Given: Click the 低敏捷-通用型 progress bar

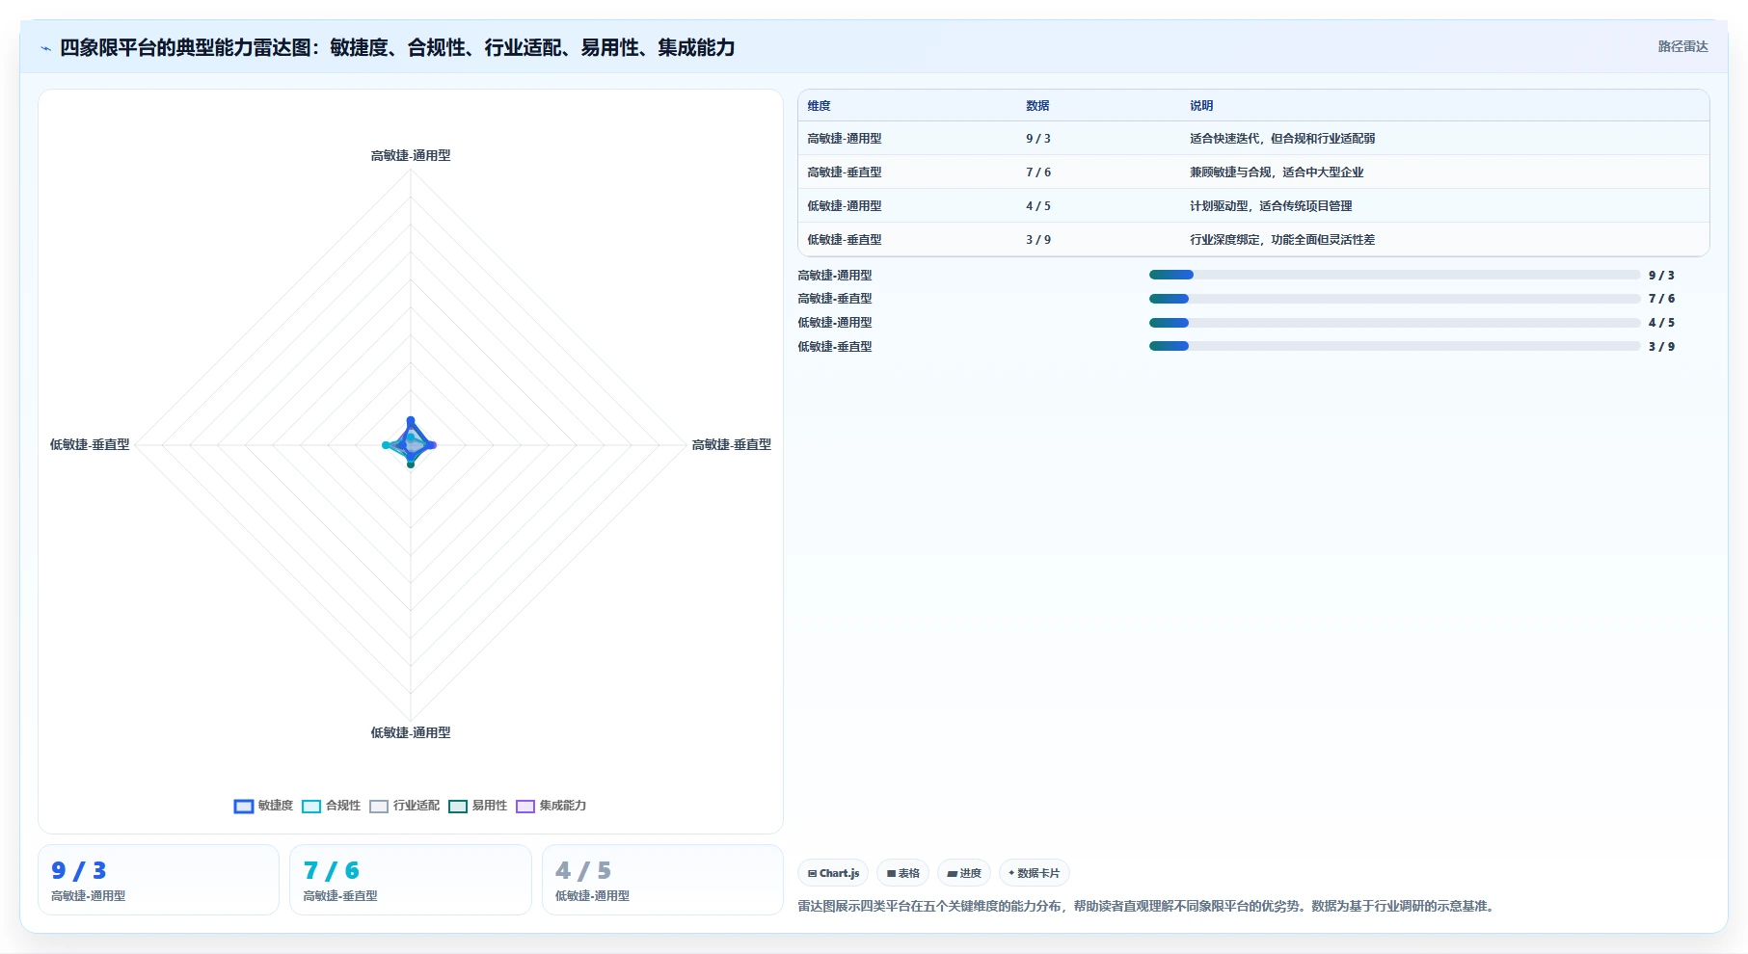Looking at the screenshot, I should (x=1394, y=323).
